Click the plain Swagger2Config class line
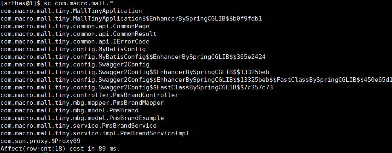Viewport: 392px width, 153px height. click(75, 65)
